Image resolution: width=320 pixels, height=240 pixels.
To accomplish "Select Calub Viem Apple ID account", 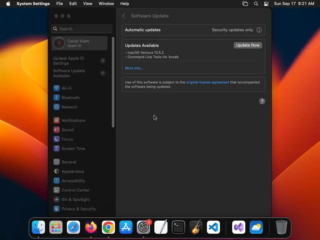I will (79, 43).
